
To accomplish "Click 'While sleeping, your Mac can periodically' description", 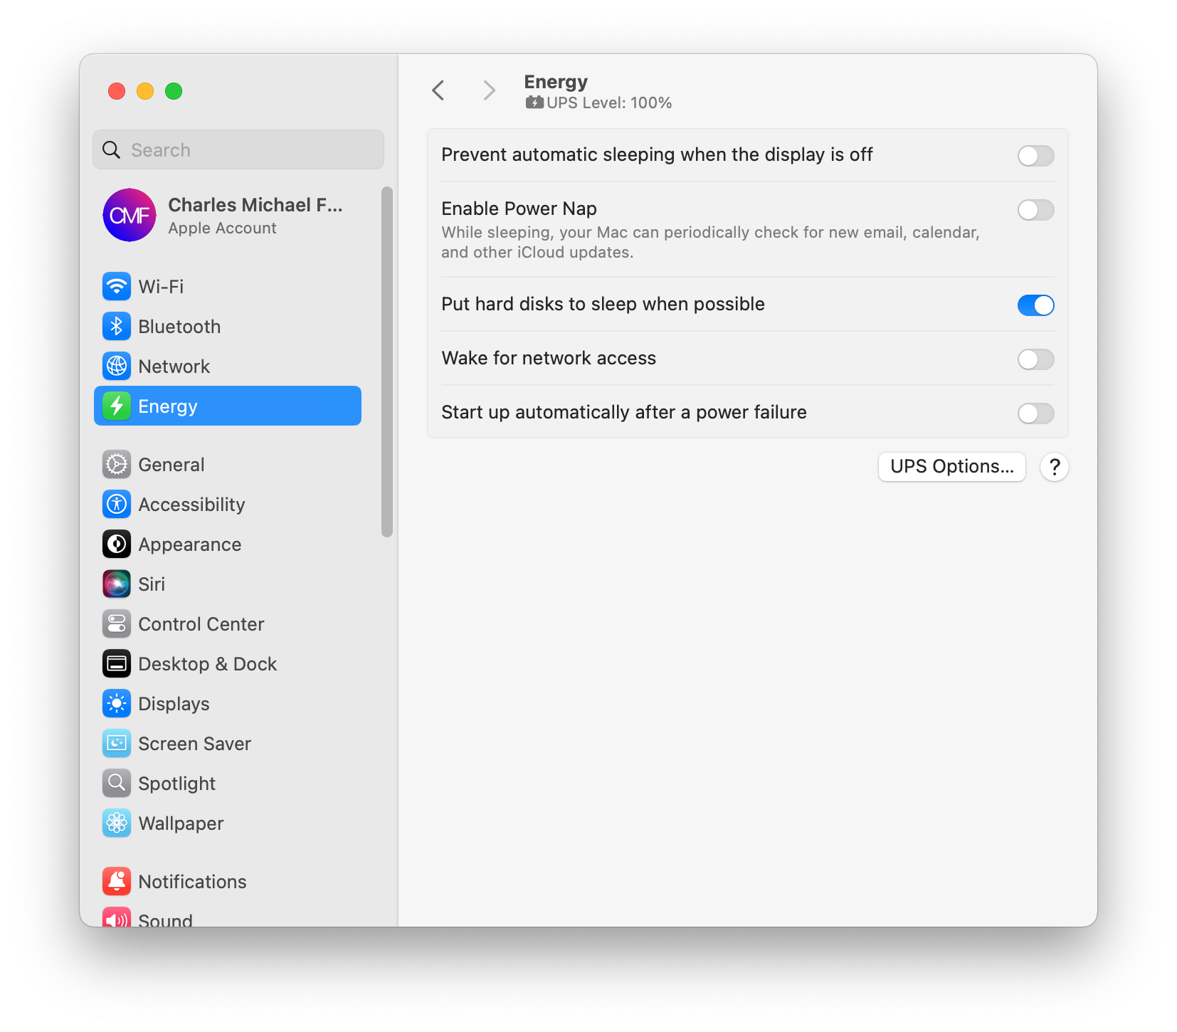I will (710, 242).
